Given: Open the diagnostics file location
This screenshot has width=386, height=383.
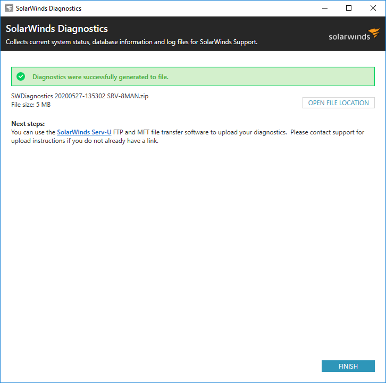Looking at the screenshot, I should [338, 103].
